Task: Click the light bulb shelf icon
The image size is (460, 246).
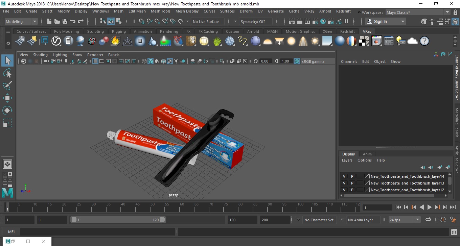Action: (x=400, y=41)
